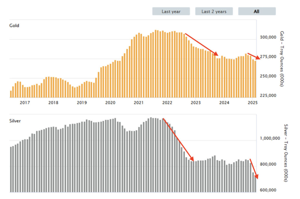Image resolution: width=300 pixels, height=199 pixels.
Task: Click the 300,000 Gold axis value
Action: point(268,37)
